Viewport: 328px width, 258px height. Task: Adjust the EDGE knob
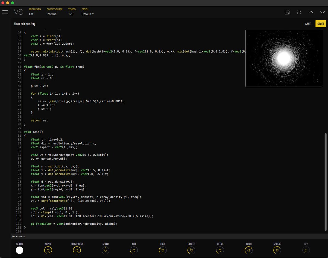pyautogui.click(x=163, y=250)
